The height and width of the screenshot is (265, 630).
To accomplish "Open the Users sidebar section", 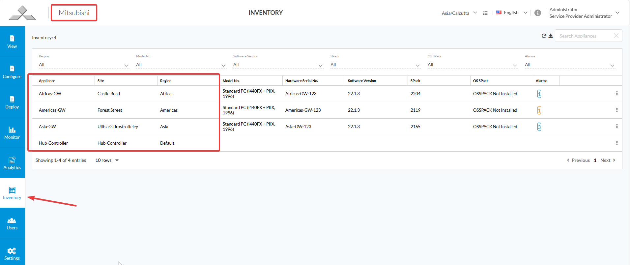I will point(12,223).
